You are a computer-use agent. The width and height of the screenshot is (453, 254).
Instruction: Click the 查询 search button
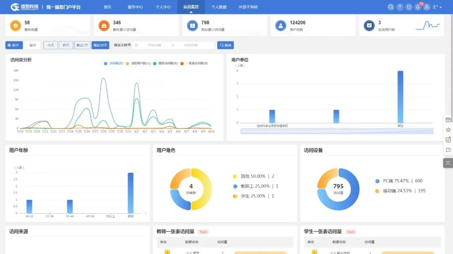point(225,45)
